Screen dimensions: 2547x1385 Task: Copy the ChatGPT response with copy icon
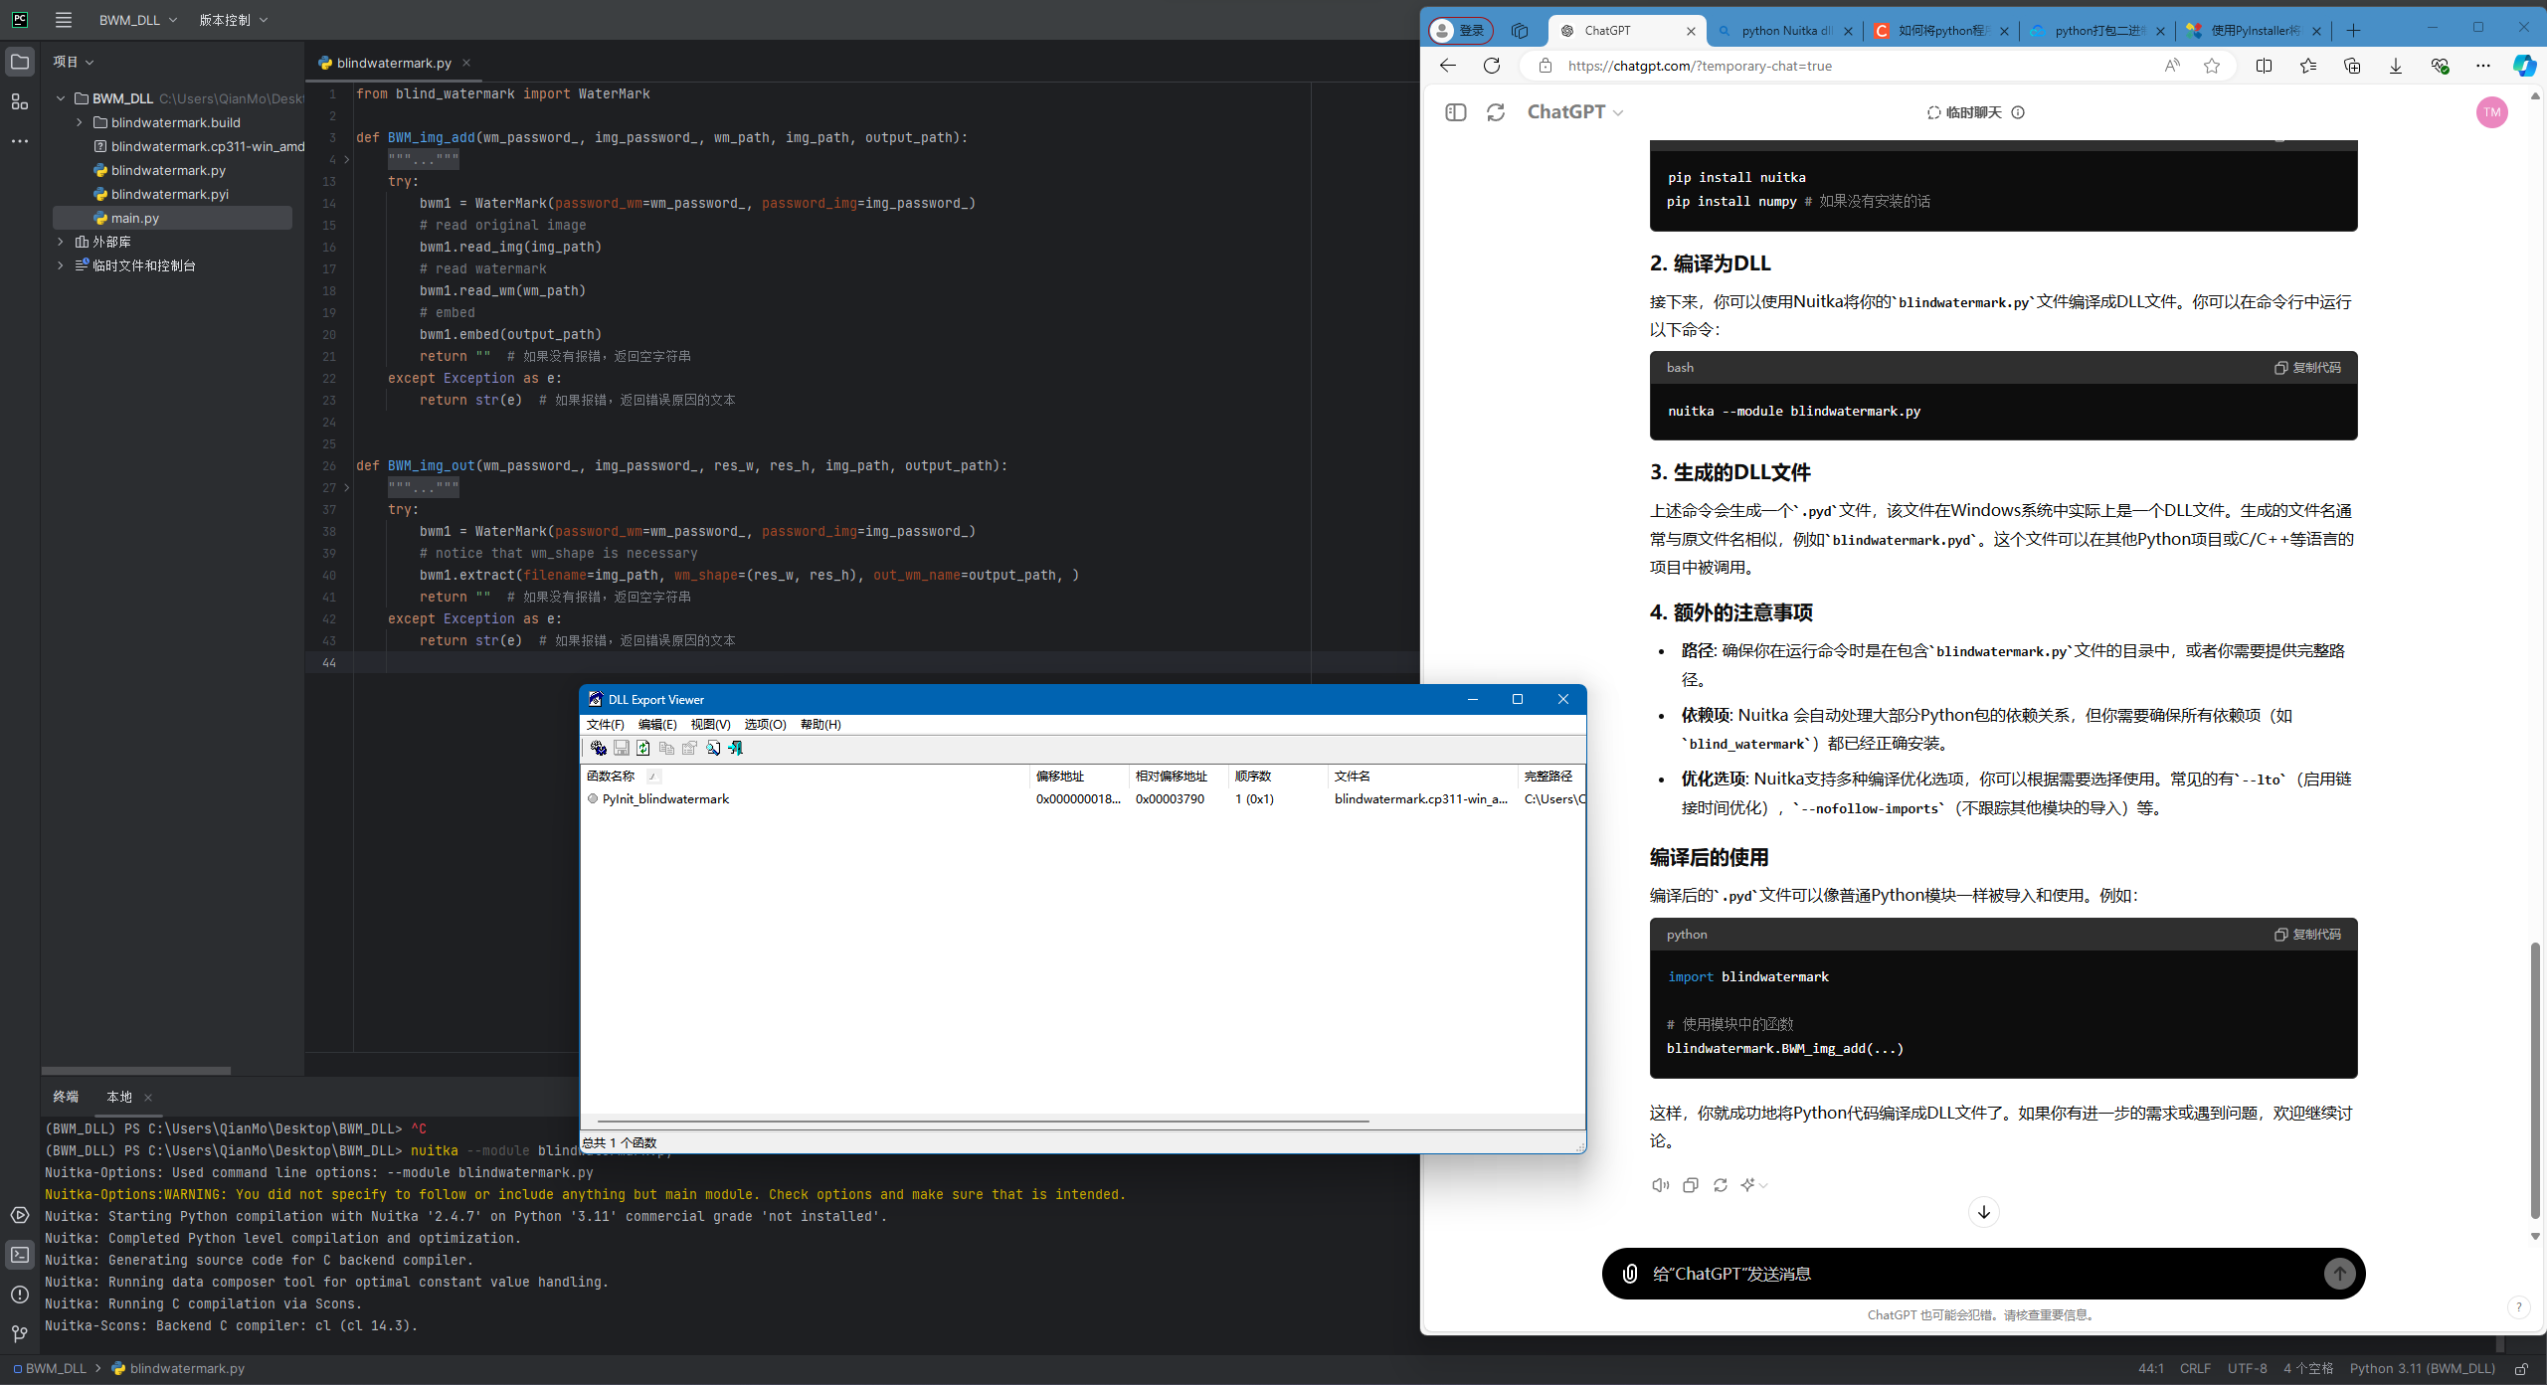[1691, 1185]
